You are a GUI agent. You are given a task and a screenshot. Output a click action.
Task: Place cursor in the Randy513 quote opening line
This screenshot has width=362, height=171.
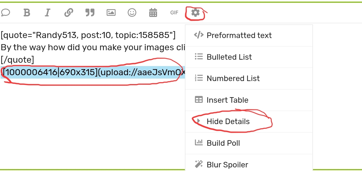pyautogui.click(x=88, y=35)
